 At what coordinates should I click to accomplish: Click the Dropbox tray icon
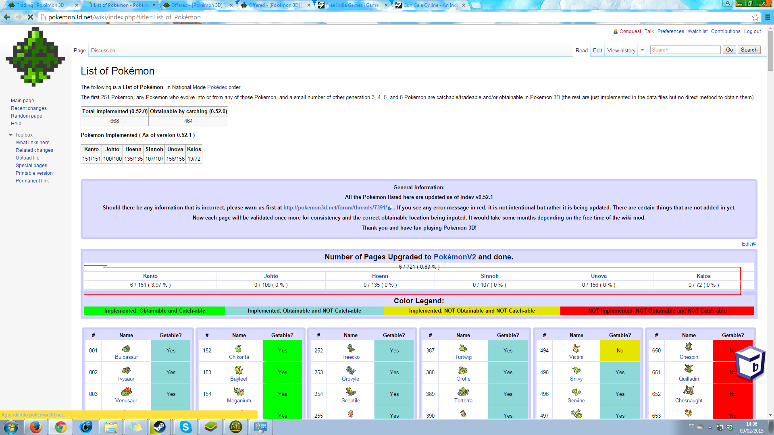coord(730,427)
